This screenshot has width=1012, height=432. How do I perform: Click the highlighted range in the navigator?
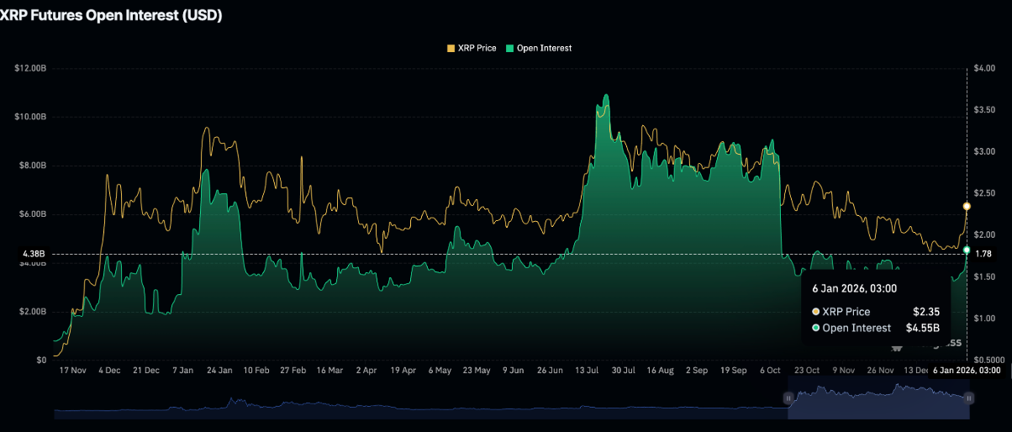tap(878, 403)
